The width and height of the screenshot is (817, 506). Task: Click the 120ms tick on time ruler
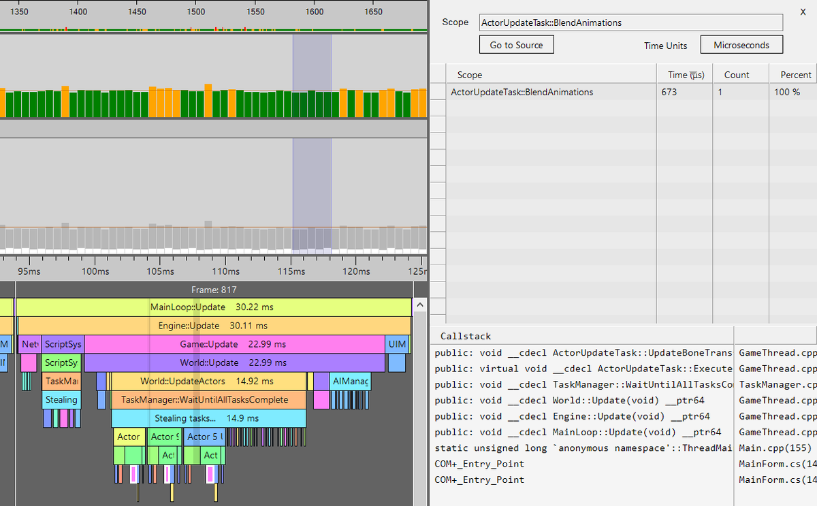tap(356, 271)
